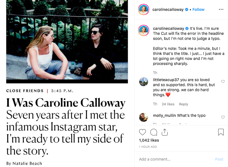The width and height of the screenshot is (228, 167).
Task: Expand littleteacup37's comment likes count
Action: tap(168, 104)
